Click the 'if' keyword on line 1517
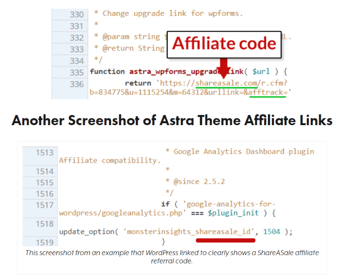 click(166, 204)
